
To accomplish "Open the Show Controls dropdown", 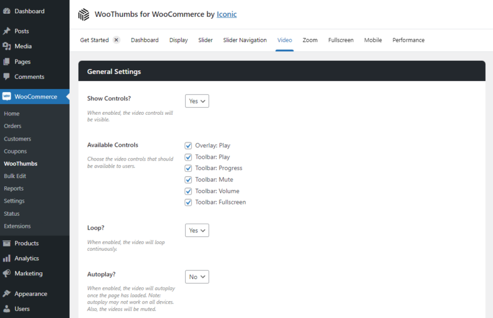I will (197, 101).
